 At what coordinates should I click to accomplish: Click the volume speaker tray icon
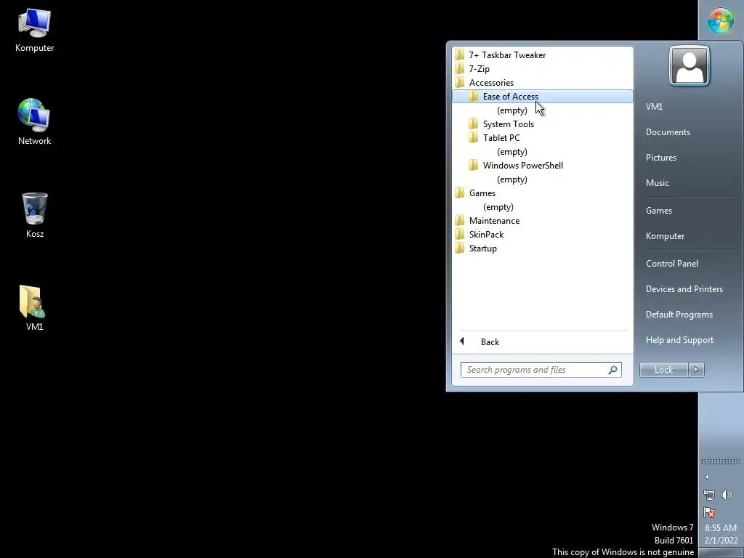(x=727, y=495)
